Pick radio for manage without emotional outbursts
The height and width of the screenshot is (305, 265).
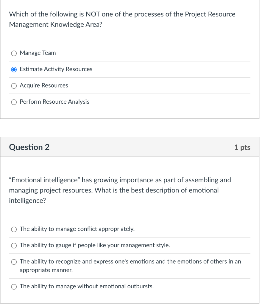[x=14, y=287]
